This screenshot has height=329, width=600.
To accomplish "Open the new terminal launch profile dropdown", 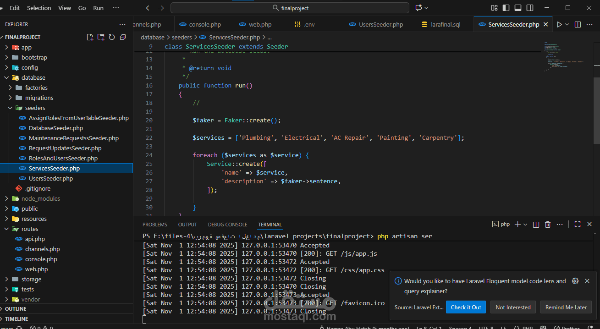I will click(x=525, y=224).
